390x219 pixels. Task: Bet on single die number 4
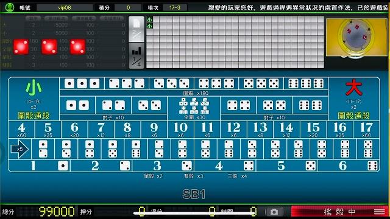(x=225, y=165)
